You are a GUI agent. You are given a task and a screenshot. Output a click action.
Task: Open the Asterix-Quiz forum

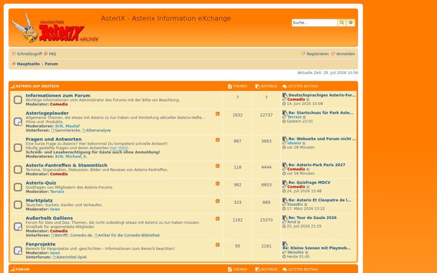click(x=41, y=183)
